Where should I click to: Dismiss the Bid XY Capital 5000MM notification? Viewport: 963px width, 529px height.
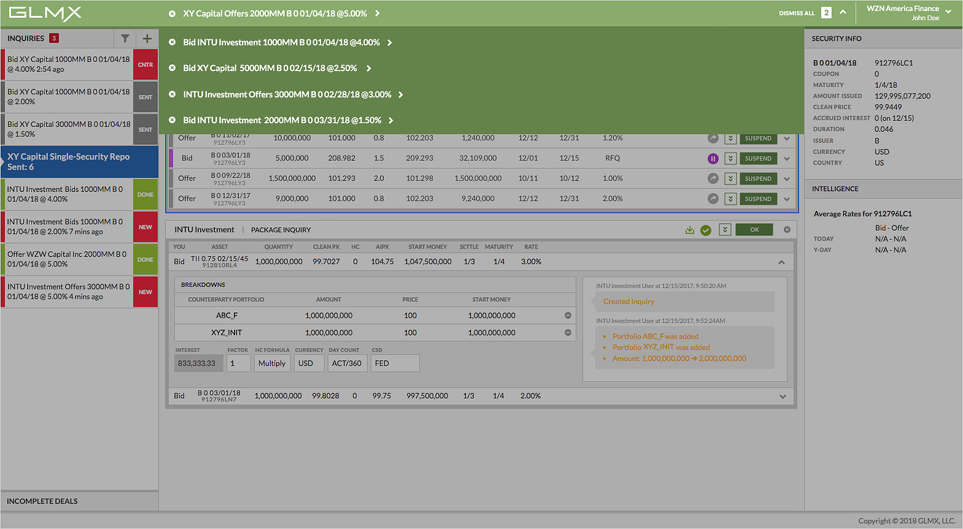click(x=173, y=68)
